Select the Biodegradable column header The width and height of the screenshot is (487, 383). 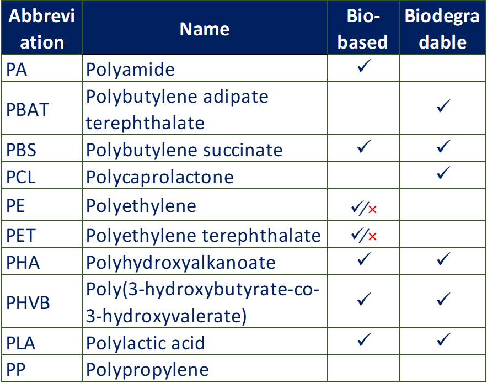tap(442, 29)
